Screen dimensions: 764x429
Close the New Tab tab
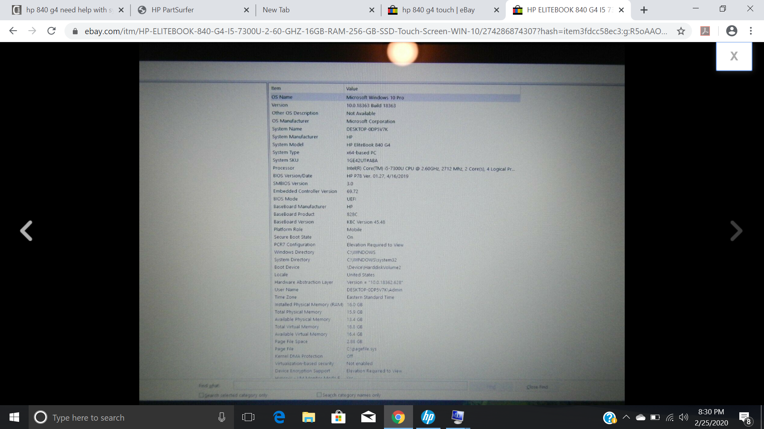point(372,10)
